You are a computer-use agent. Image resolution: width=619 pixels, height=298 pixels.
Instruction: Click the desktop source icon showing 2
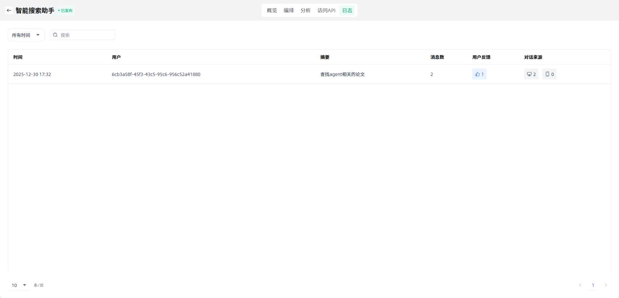point(531,74)
